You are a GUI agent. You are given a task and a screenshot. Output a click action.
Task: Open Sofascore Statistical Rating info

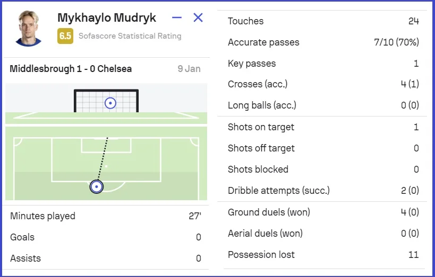click(130, 36)
